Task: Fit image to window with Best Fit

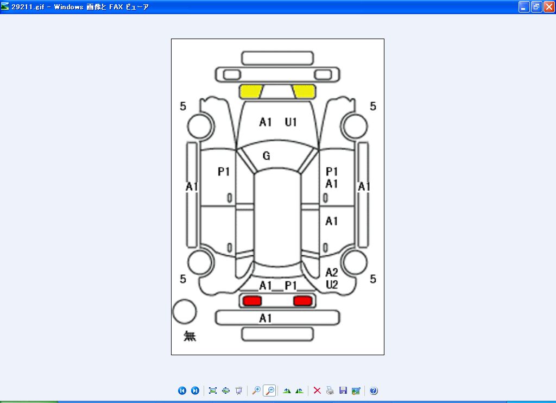Action: click(x=213, y=391)
